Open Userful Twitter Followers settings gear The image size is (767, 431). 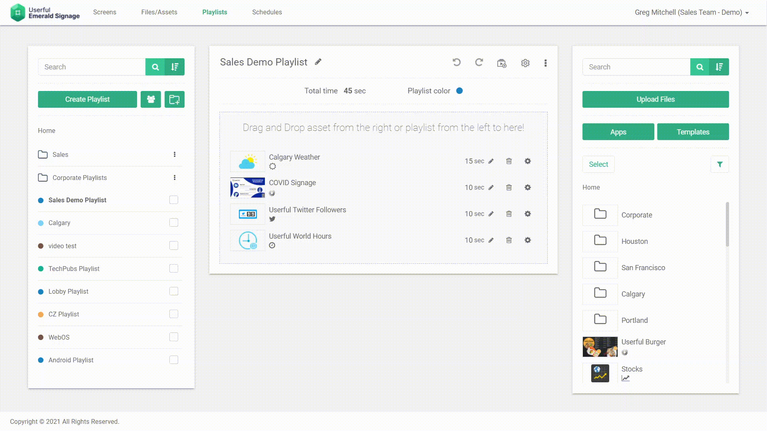tap(528, 214)
